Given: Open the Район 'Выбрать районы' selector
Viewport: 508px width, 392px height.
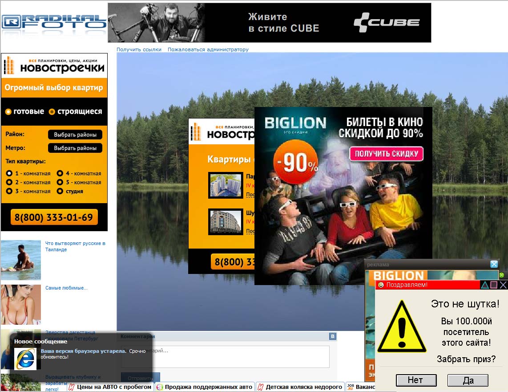Looking at the screenshot, I should coord(75,135).
